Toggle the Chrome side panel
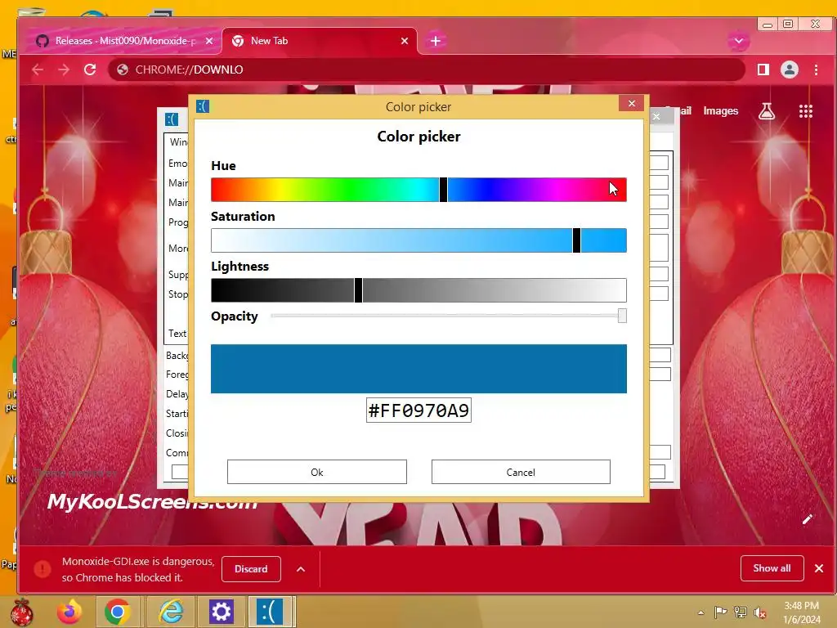837x628 pixels. [763, 70]
